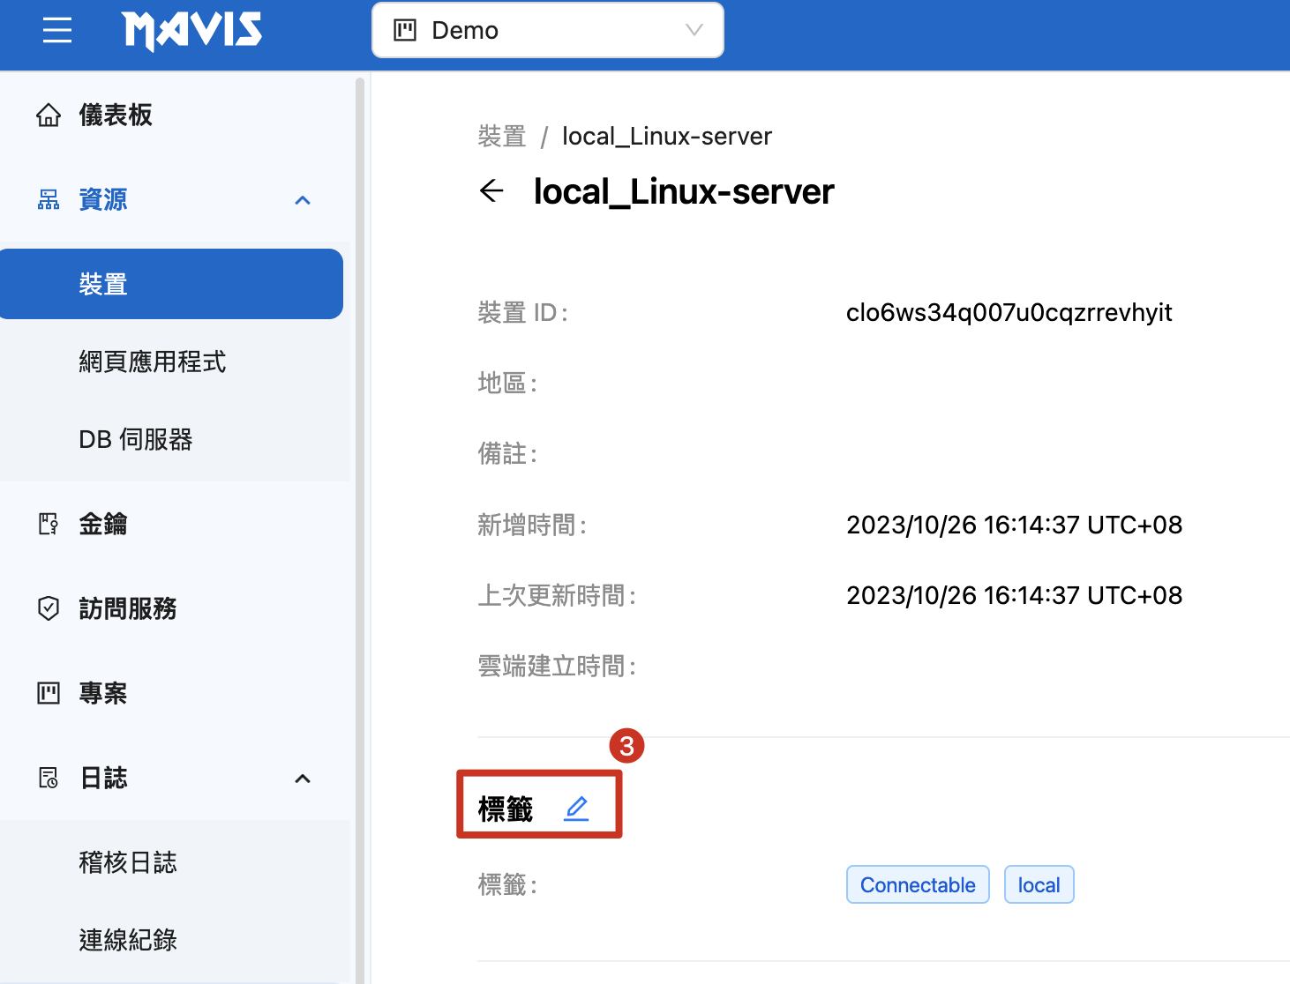Click the project board icon for 專案
This screenshot has height=984, width=1290.
pyautogui.click(x=49, y=693)
